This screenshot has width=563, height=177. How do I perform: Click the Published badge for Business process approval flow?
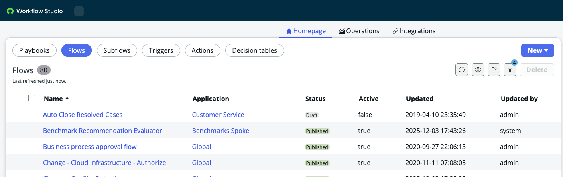pyautogui.click(x=317, y=147)
